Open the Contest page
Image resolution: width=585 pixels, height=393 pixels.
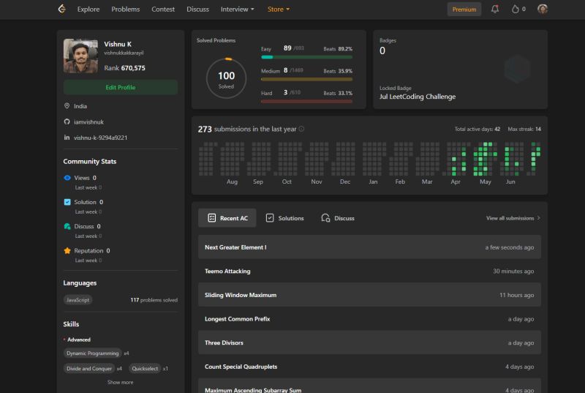(163, 9)
